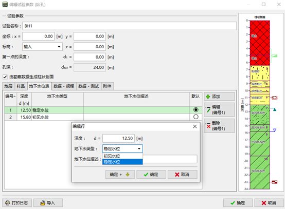
Task: Toggle 由勘察数据生成柱状剖面 checkbox
Action: (5, 77)
